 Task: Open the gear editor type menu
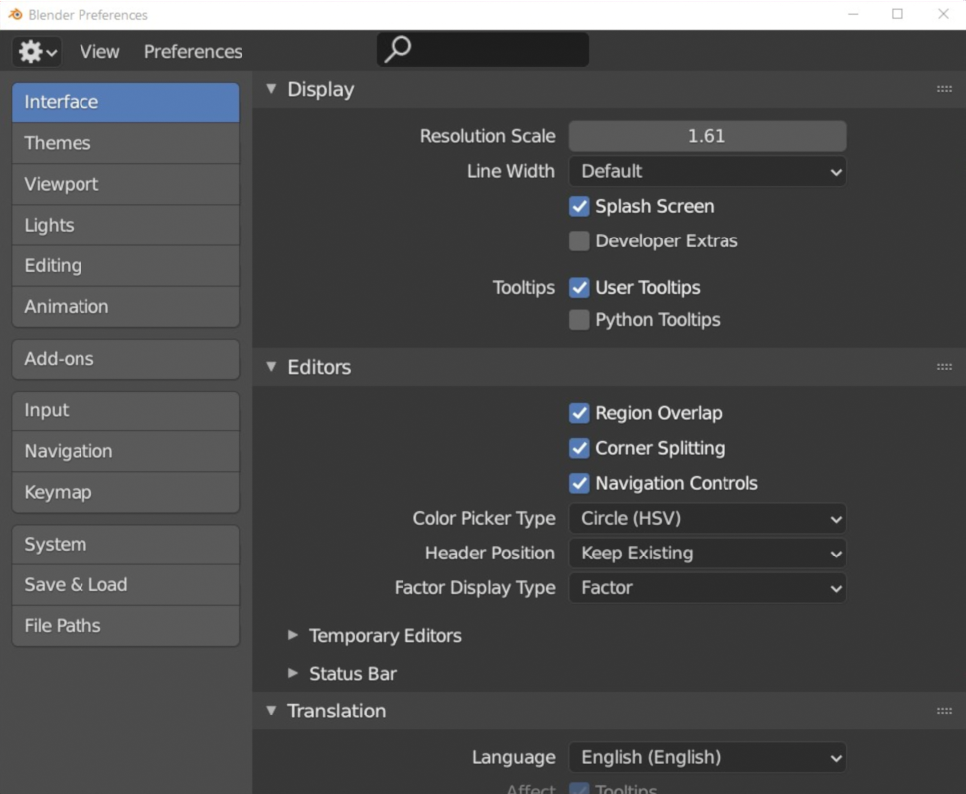click(36, 51)
